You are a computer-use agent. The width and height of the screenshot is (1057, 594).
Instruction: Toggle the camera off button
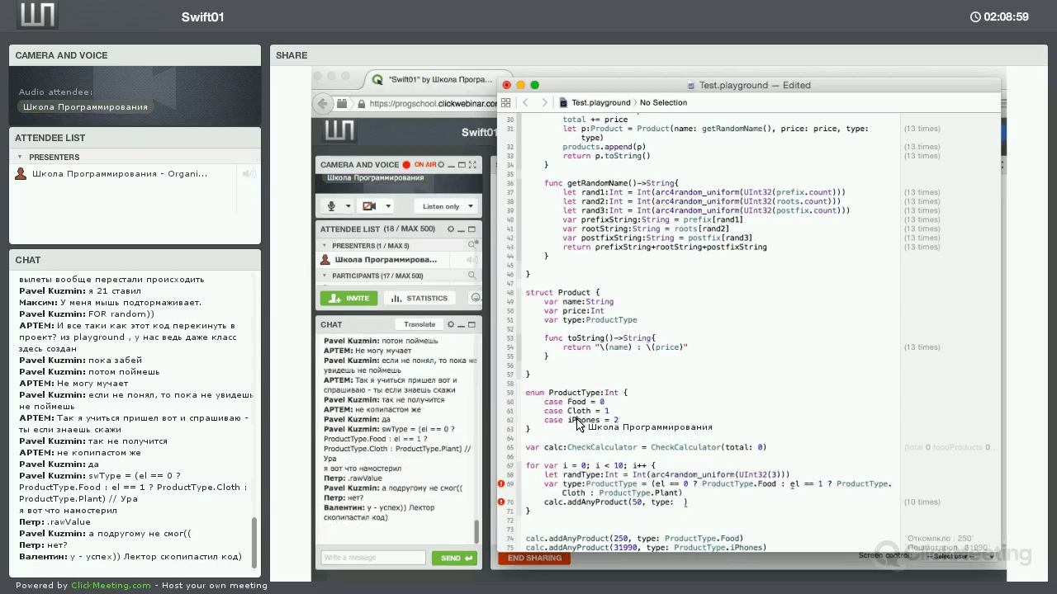369,206
